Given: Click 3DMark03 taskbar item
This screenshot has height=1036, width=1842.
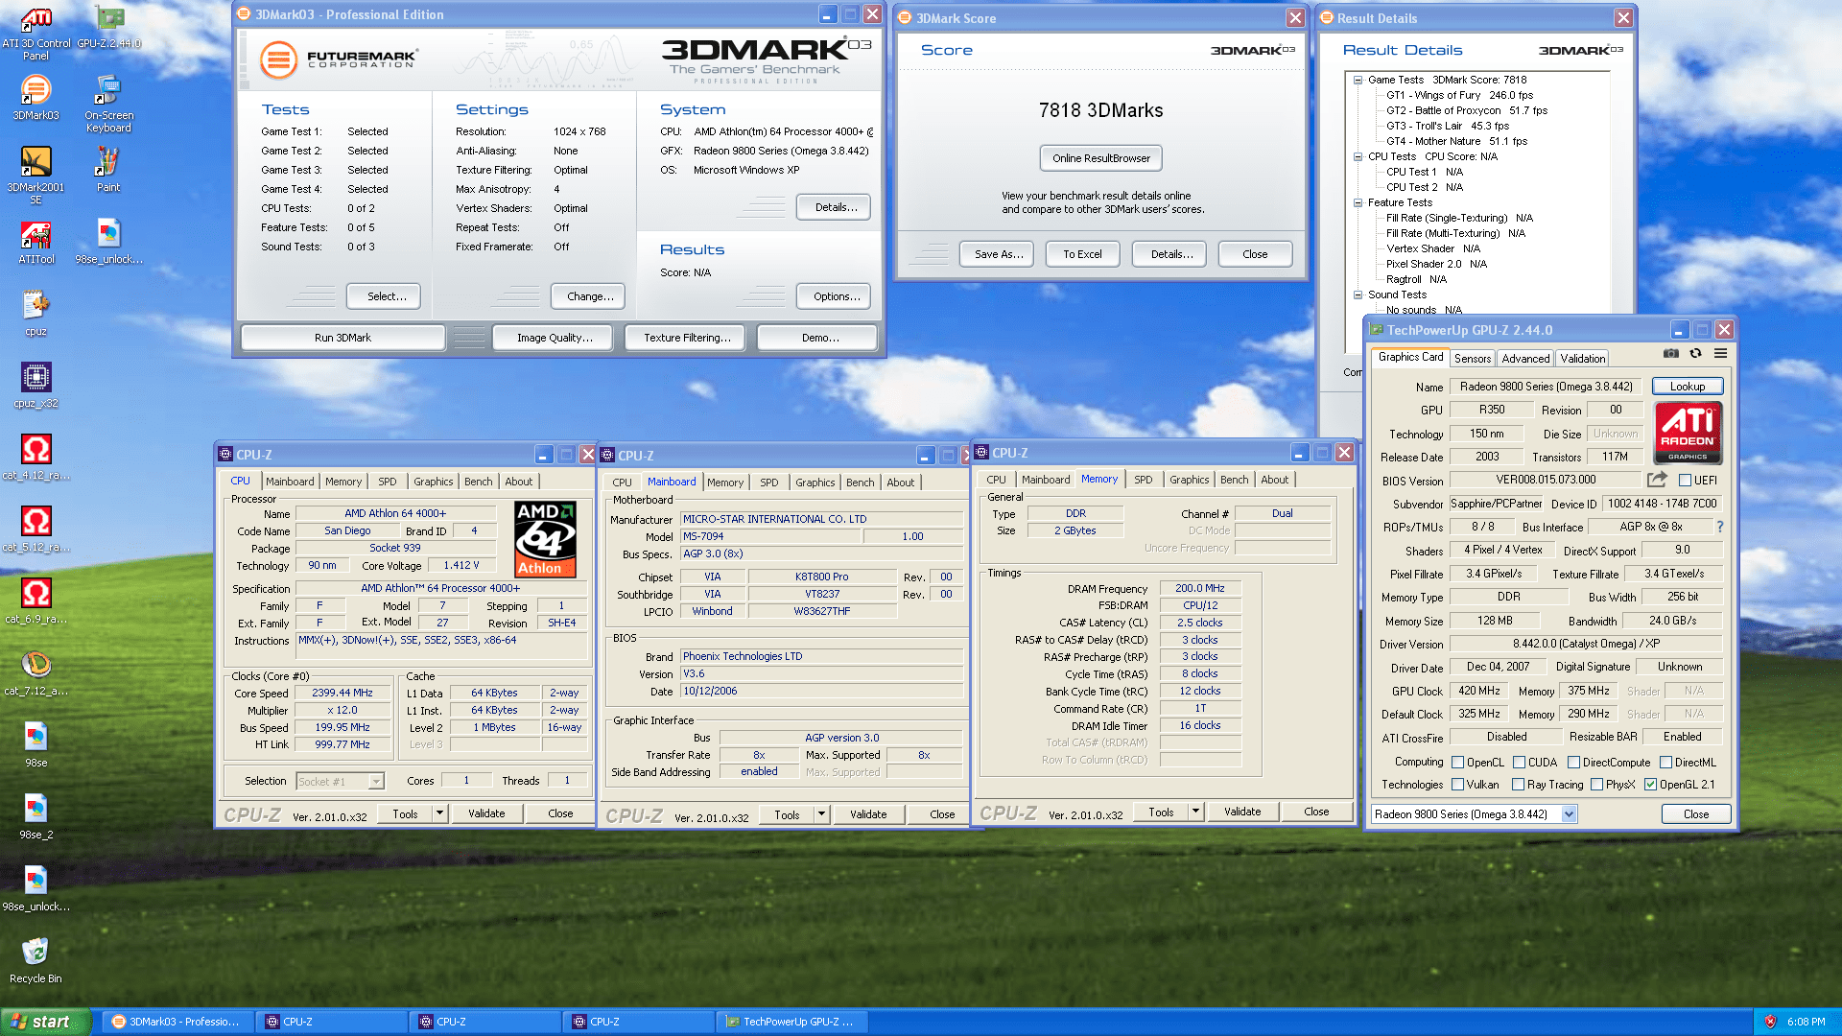Looking at the screenshot, I should [x=177, y=1022].
